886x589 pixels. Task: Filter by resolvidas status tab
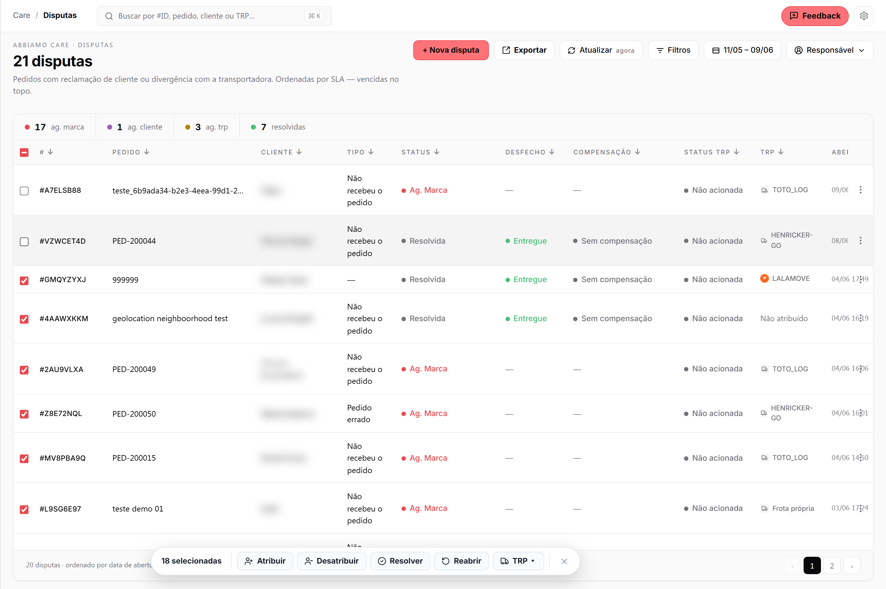[x=278, y=127]
